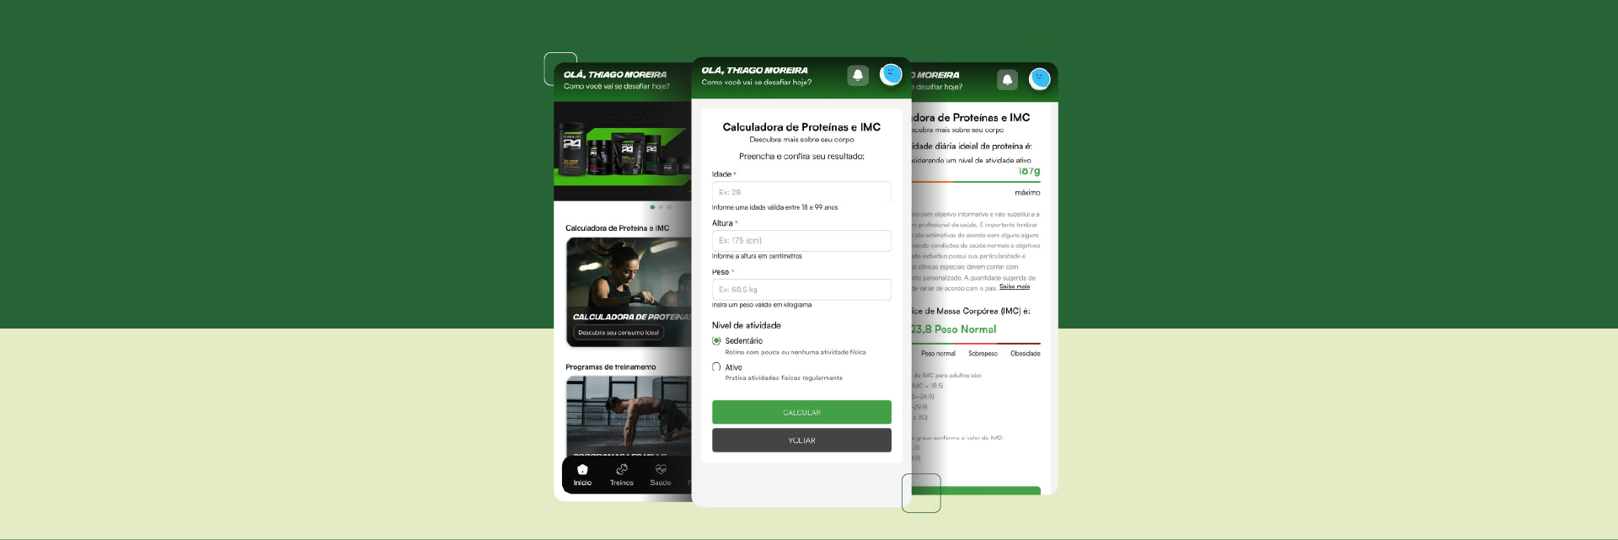Open the 'Saiba mais' link

click(x=1015, y=287)
